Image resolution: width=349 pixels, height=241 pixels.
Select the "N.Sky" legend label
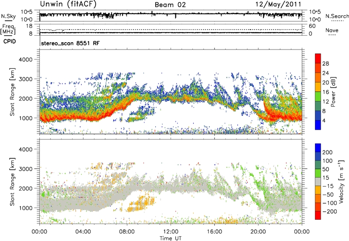8,16
